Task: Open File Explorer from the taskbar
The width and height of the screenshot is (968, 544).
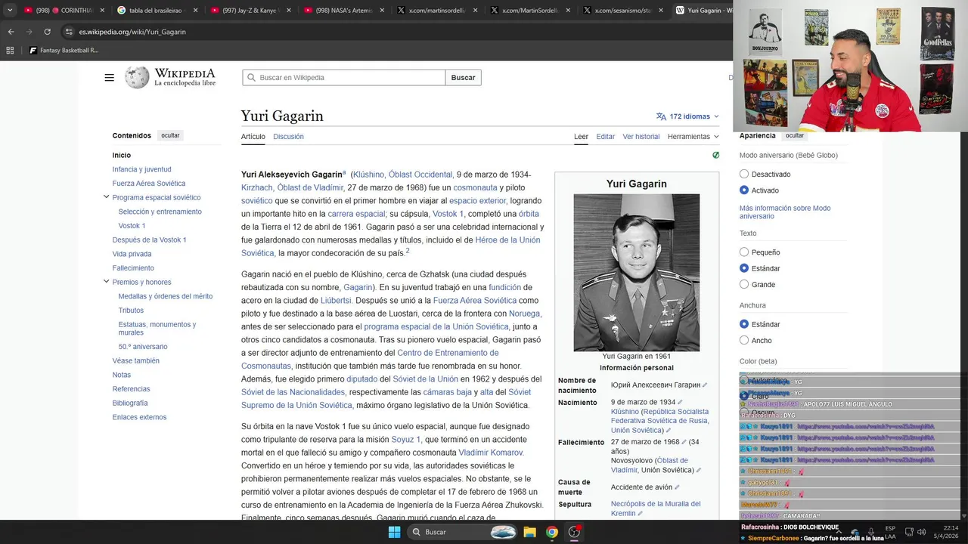Action: click(x=529, y=532)
